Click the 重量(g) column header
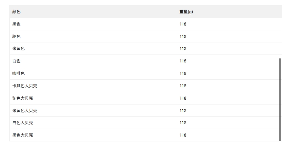This screenshot has height=149, width=290. point(186,12)
